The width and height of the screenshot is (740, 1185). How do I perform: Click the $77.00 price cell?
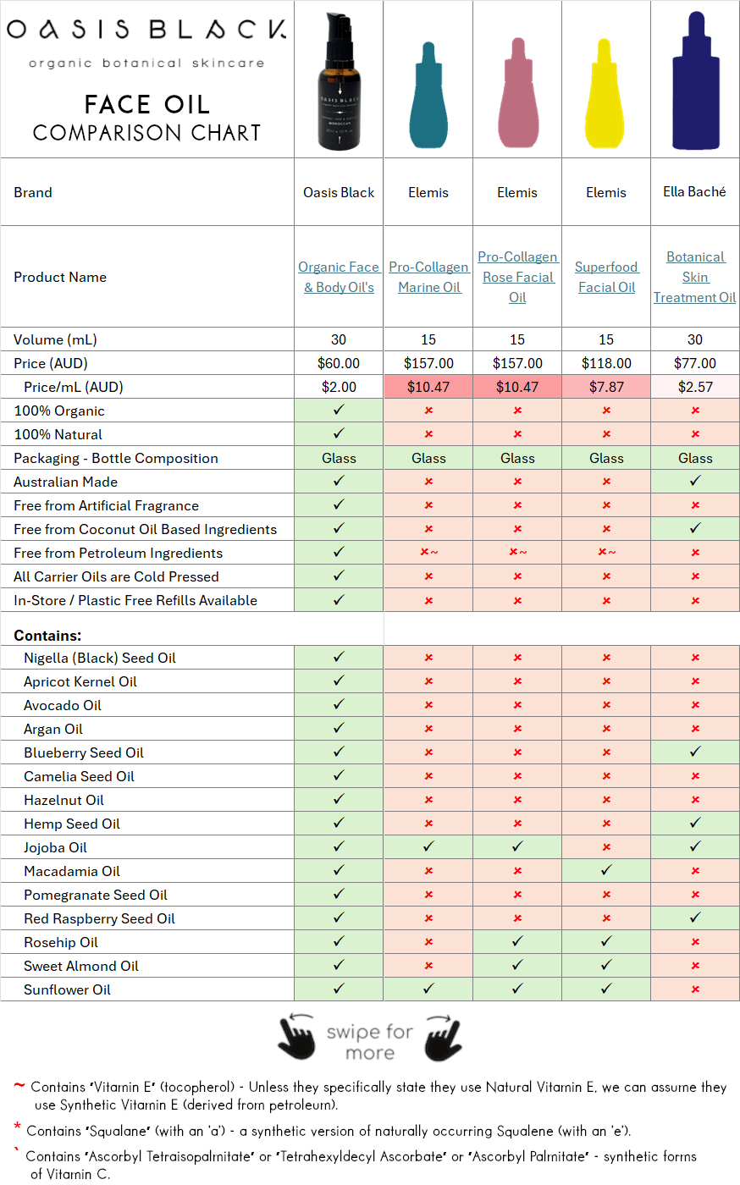[x=695, y=363]
